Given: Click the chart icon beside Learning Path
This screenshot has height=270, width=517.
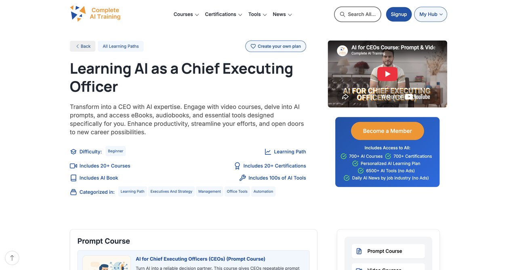Looking at the screenshot, I should 268,152.
